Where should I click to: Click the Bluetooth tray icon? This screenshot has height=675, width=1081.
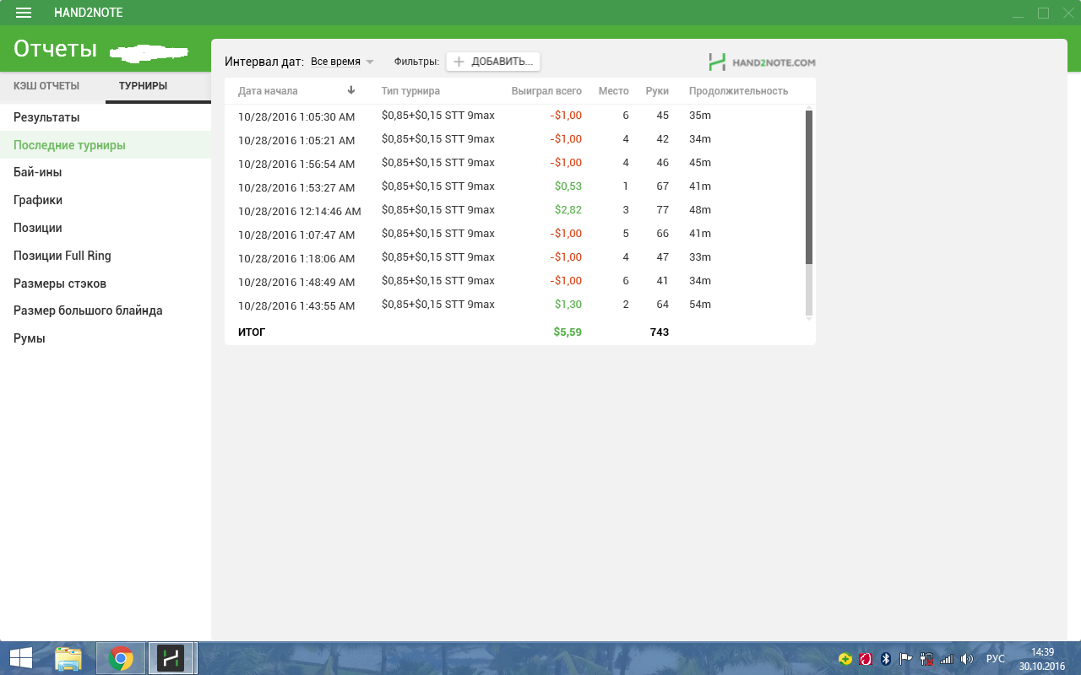886,659
